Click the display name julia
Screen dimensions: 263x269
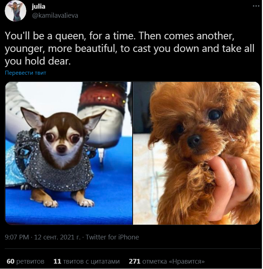click(39, 6)
